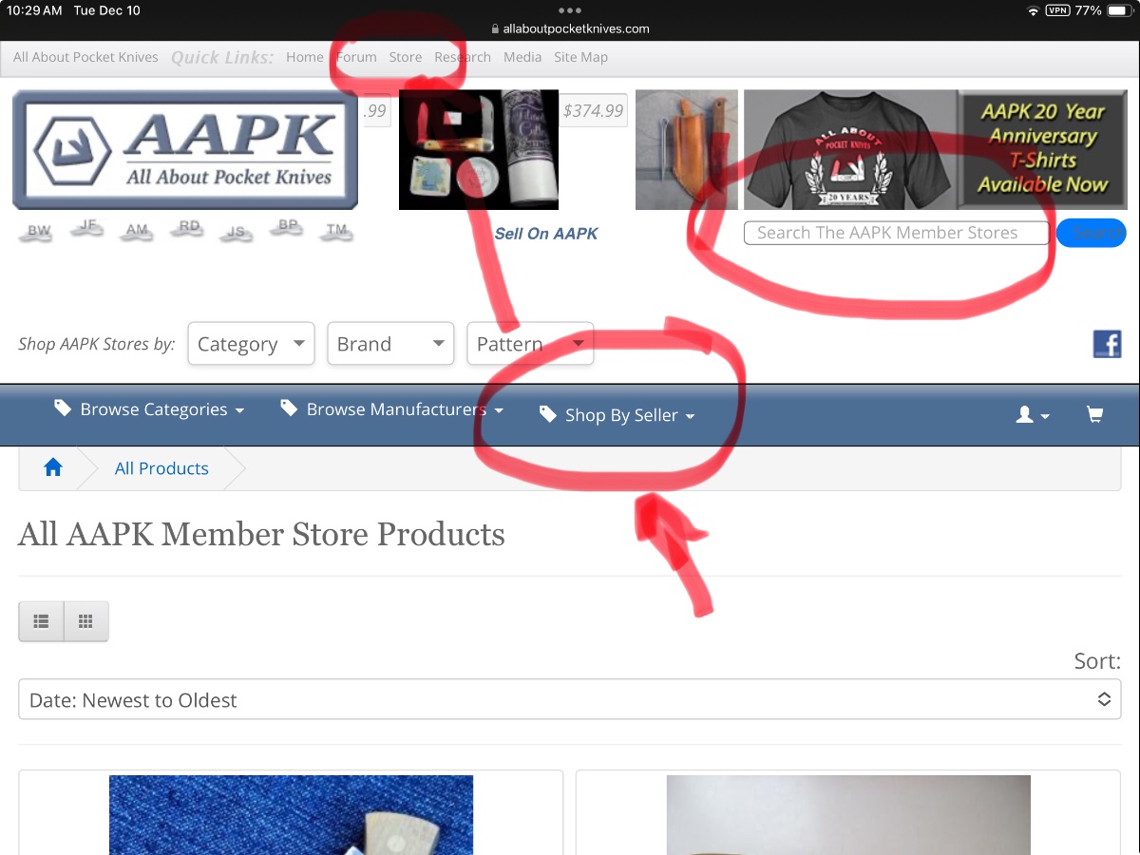The image size is (1140, 855).
Task: Expand the Brand dropdown
Action: click(x=390, y=344)
